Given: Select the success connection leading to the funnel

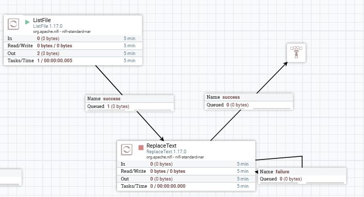Looking at the screenshot, I should click(249, 101).
